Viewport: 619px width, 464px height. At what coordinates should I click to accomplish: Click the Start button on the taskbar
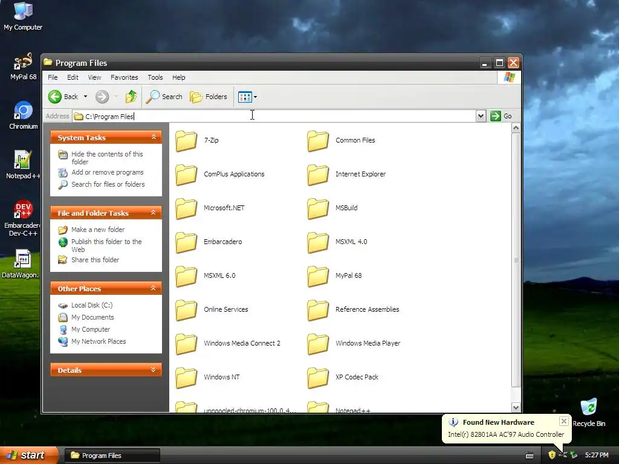tap(29, 456)
